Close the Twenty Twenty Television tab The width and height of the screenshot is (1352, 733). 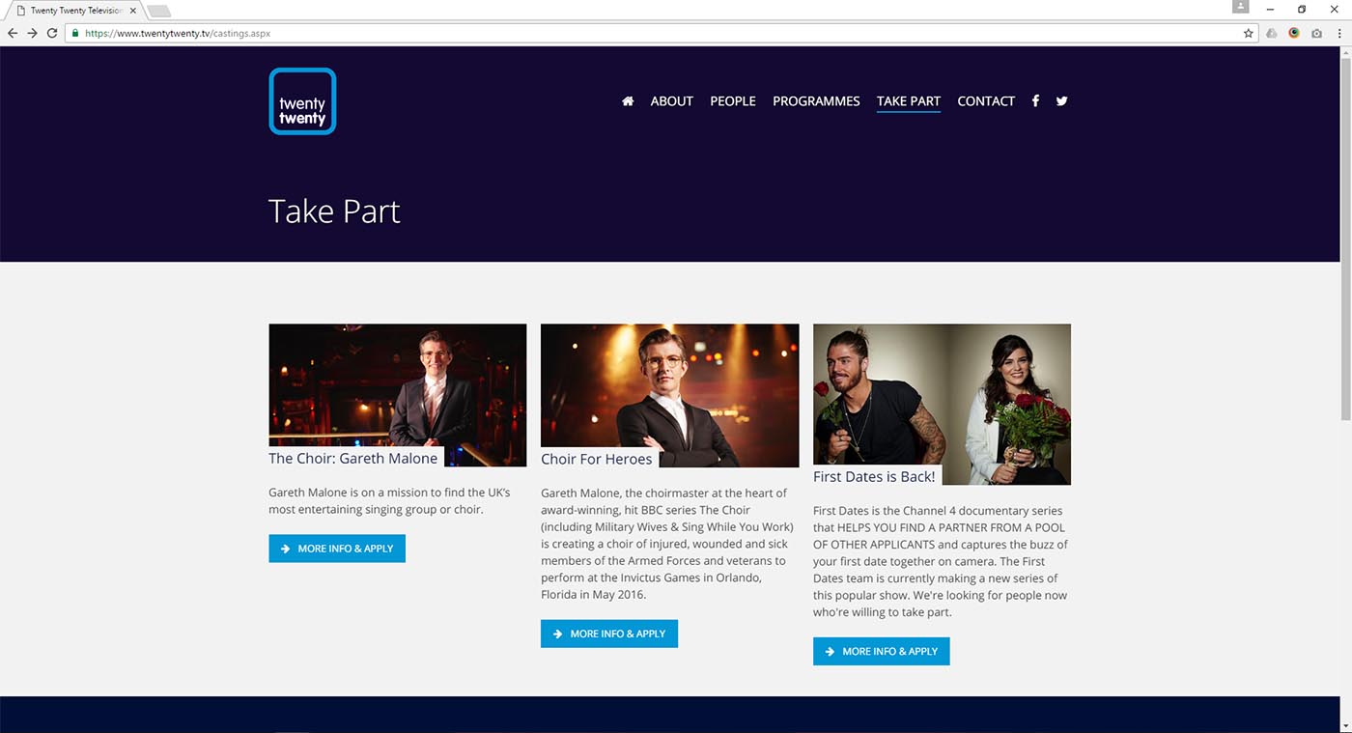[131, 11]
